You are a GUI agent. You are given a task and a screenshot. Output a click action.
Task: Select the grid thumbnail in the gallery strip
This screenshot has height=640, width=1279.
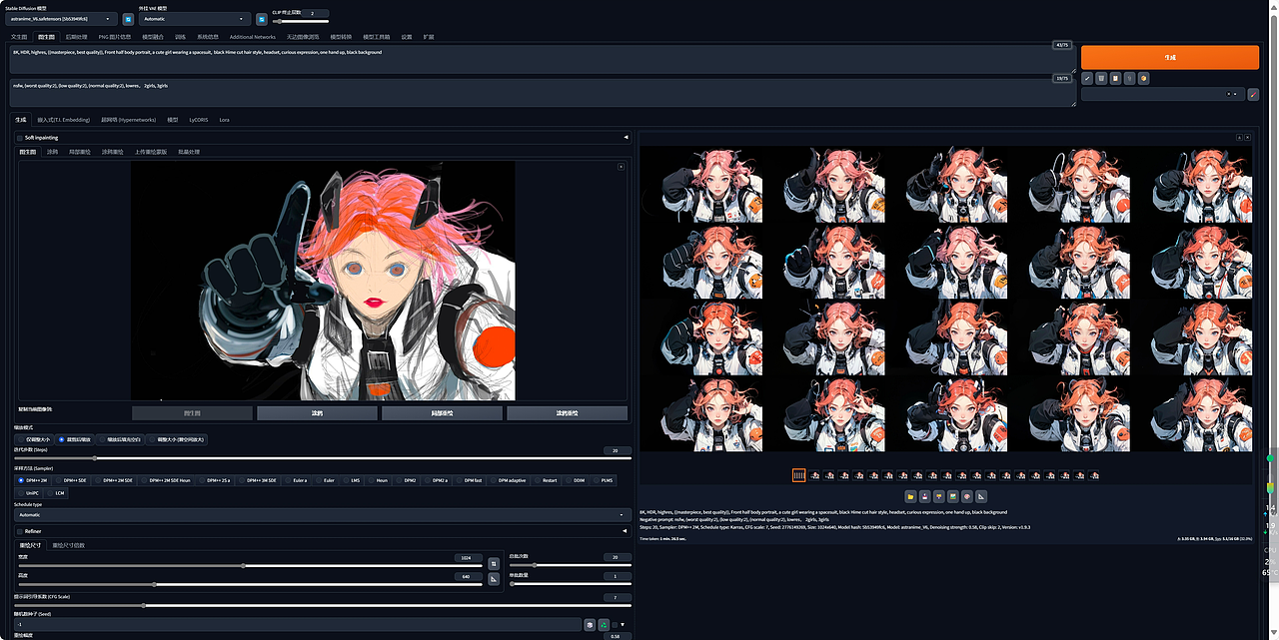pyautogui.click(x=798, y=475)
